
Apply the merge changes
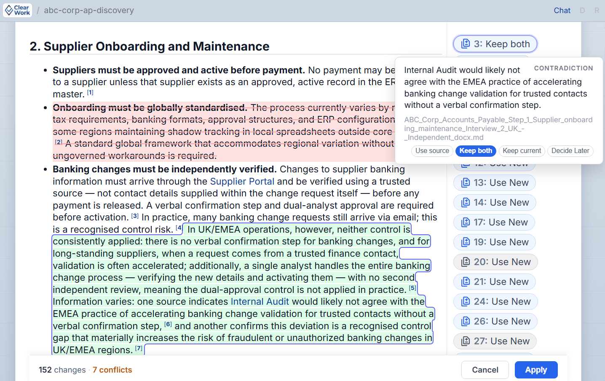(x=536, y=370)
